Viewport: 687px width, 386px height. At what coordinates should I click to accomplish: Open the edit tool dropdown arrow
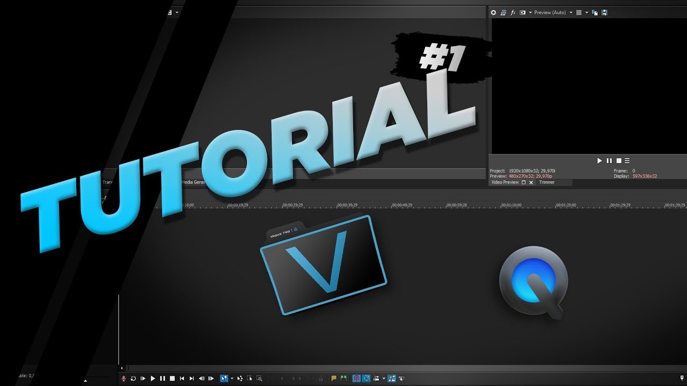[232, 378]
